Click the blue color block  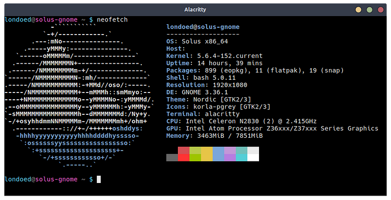218,154
